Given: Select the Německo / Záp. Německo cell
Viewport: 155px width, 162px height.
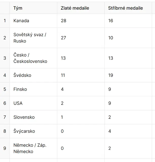Looking at the screenshot, I should pos(33,148).
